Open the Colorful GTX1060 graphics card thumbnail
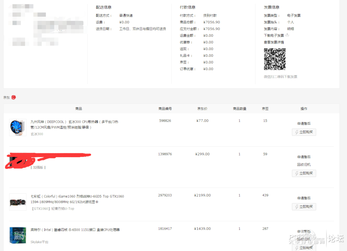 click(x=18, y=202)
